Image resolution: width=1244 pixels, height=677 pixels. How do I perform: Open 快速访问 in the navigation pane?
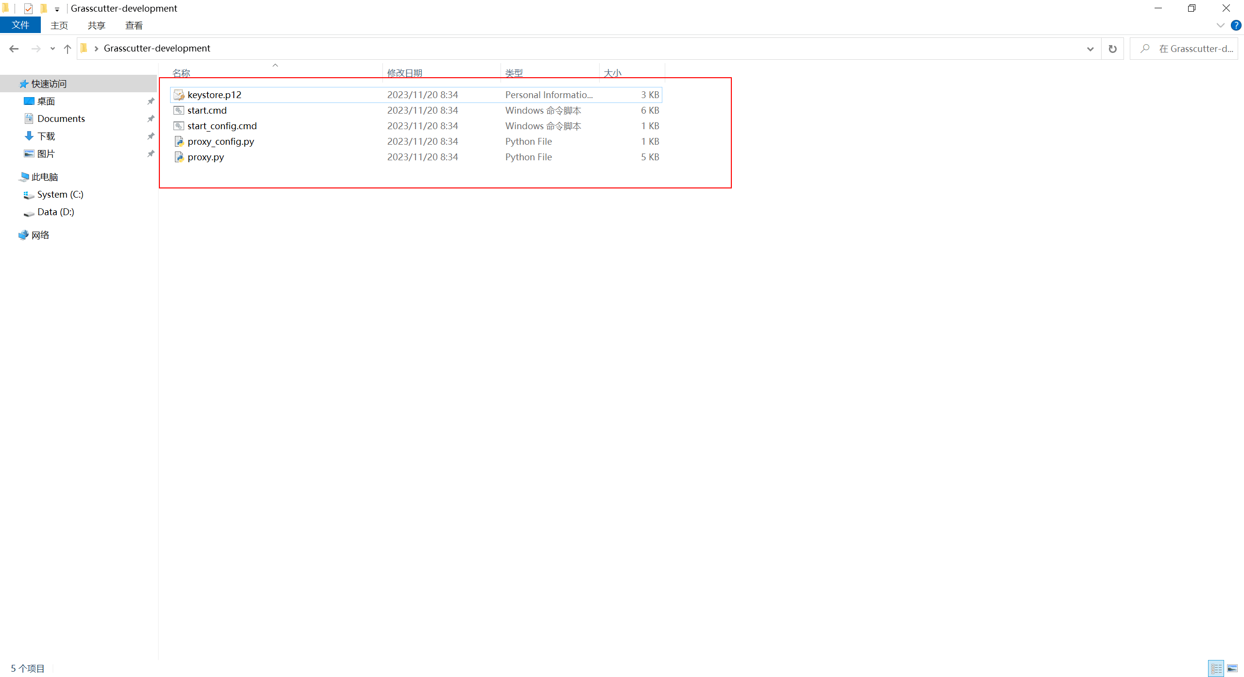tap(49, 84)
